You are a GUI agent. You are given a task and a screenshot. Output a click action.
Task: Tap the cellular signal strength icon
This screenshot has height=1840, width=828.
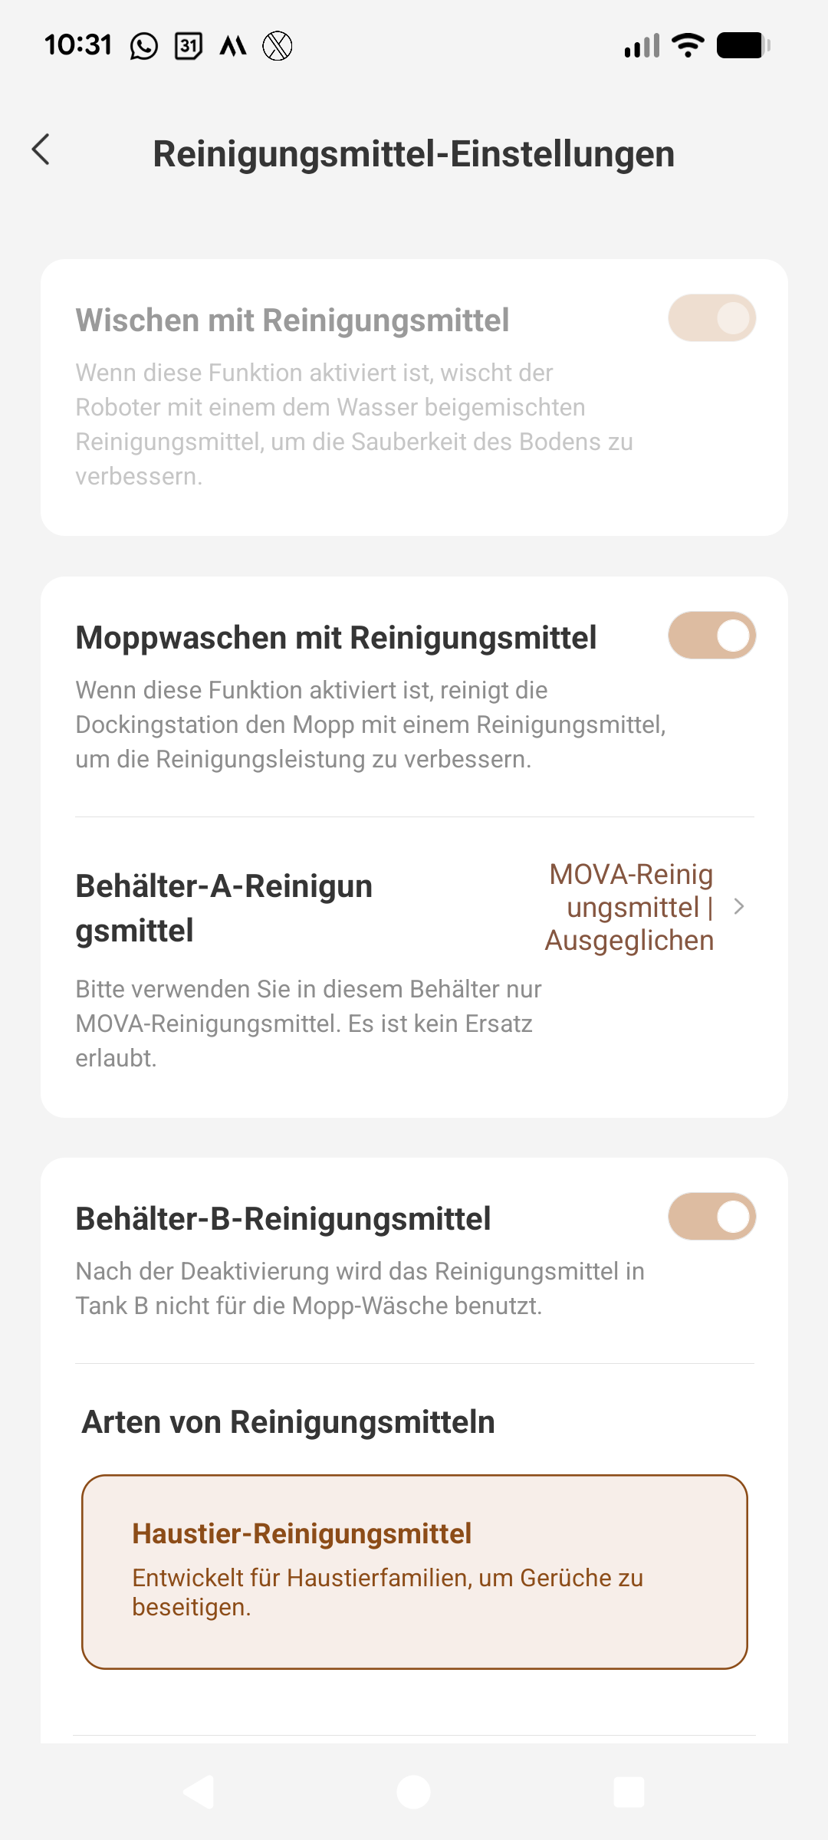tap(642, 46)
